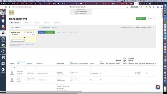
Task: Open the Файл menu
Action: point(12,1)
